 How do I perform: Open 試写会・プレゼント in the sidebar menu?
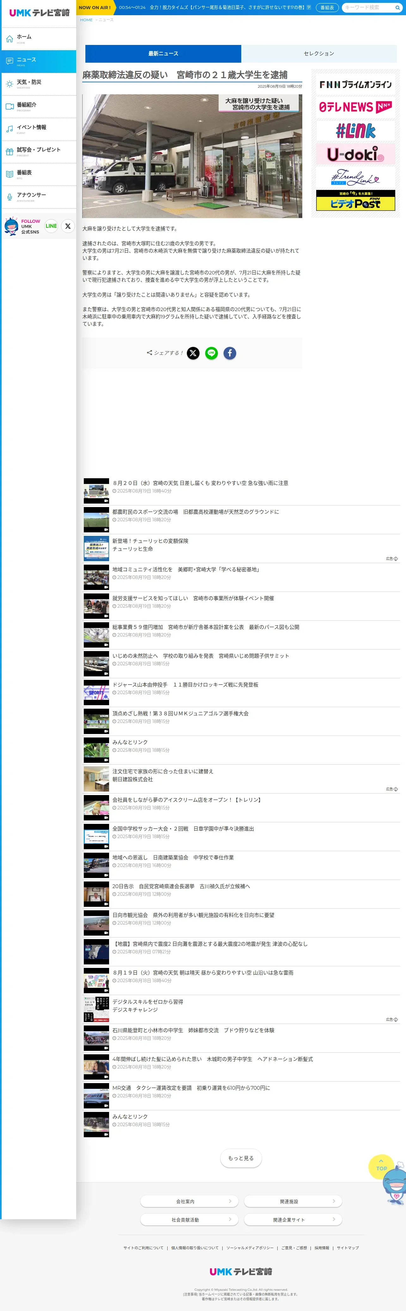pyautogui.click(x=39, y=152)
